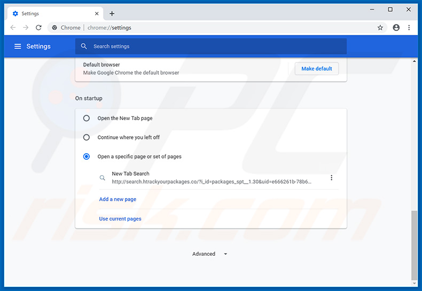Open more actions for New Tab Search entry
Screen dimensions: 422x291
pyautogui.click(x=331, y=177)
